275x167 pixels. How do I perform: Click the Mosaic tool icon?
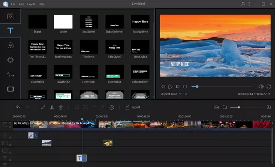click(94, 107)
